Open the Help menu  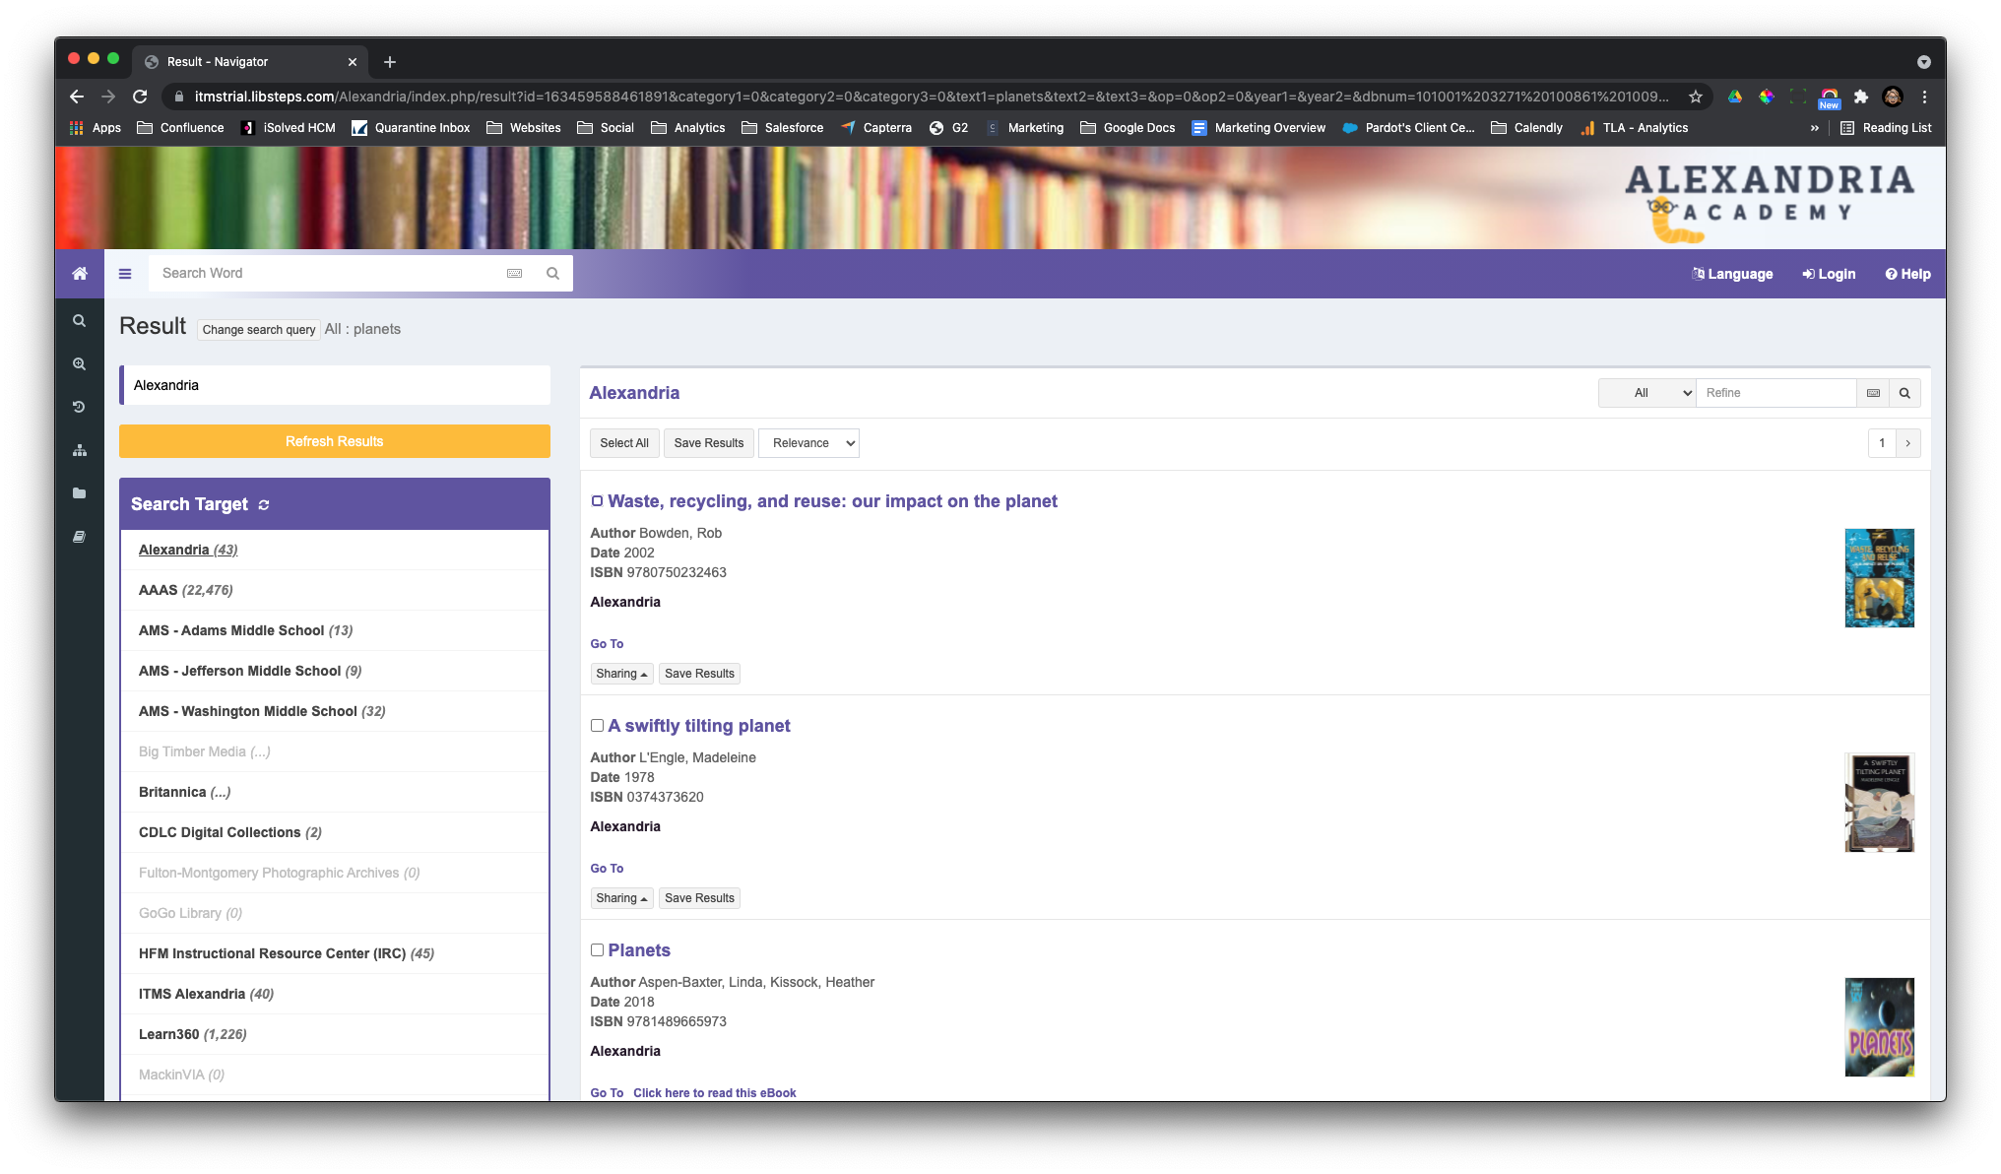point(1908,274)
